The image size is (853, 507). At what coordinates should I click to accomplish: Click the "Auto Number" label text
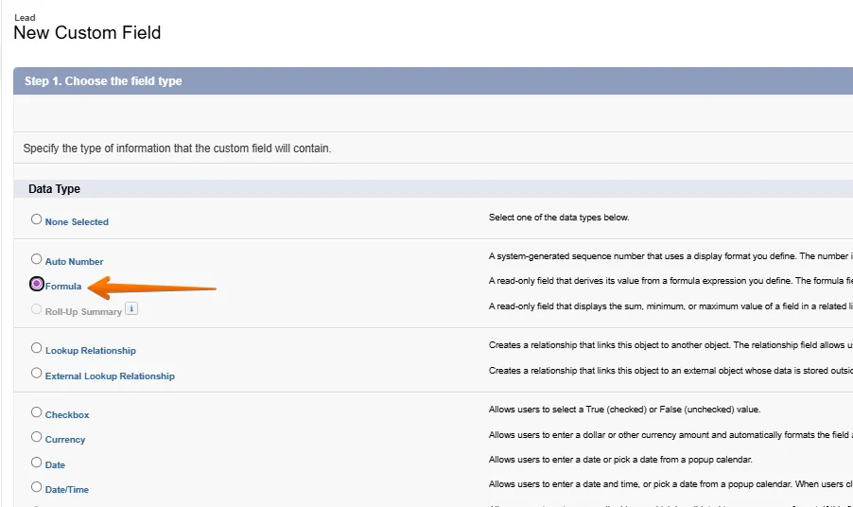coord(74,262)
